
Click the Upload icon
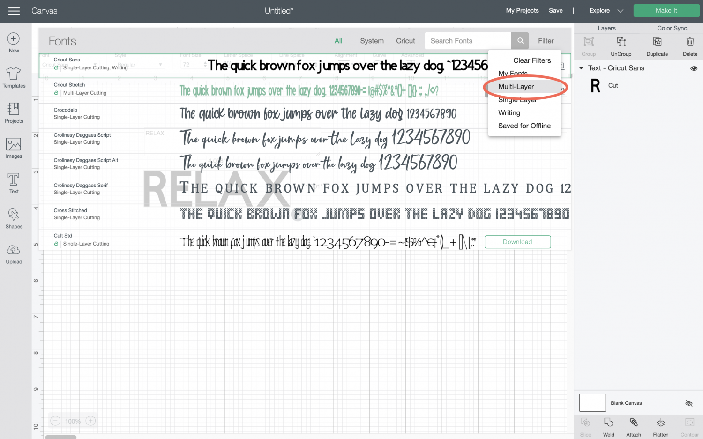(x=14, y=250)
